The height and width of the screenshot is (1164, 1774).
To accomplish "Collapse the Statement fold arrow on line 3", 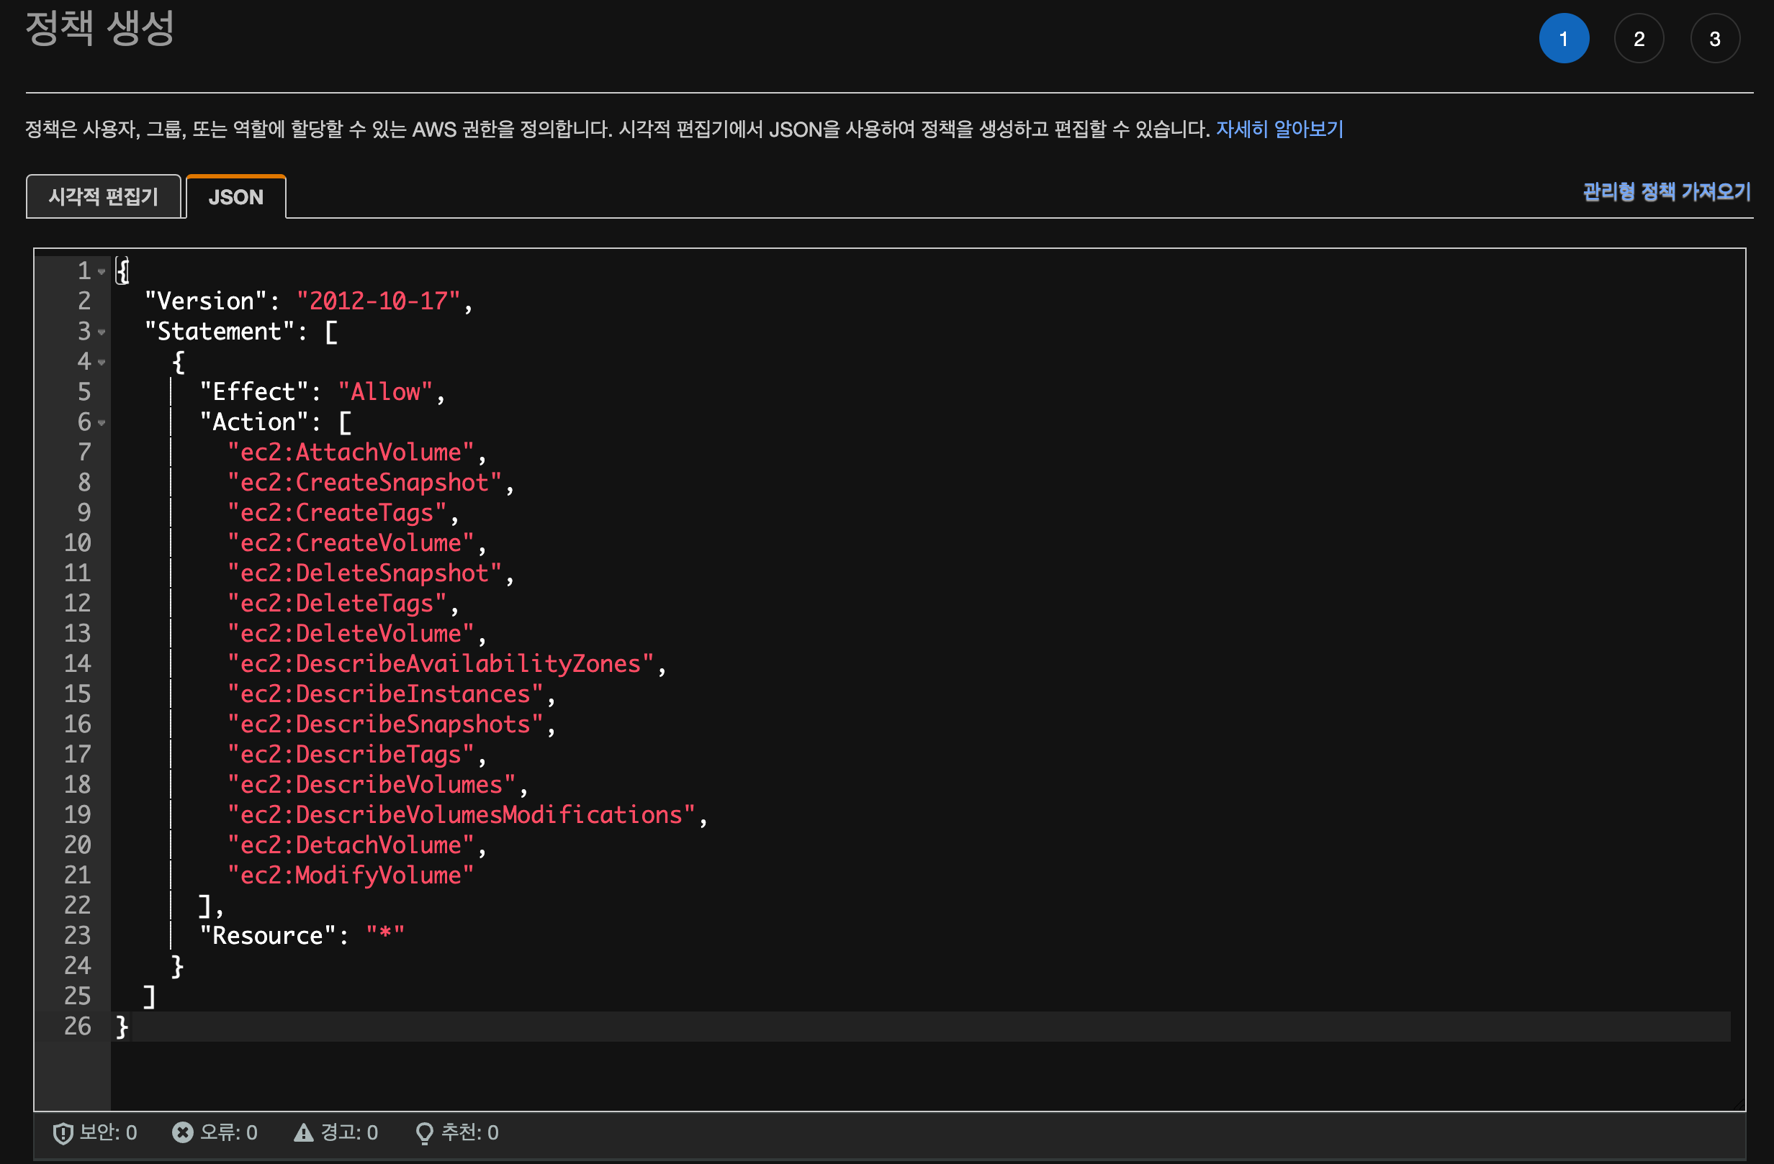I will click(102, 332).
